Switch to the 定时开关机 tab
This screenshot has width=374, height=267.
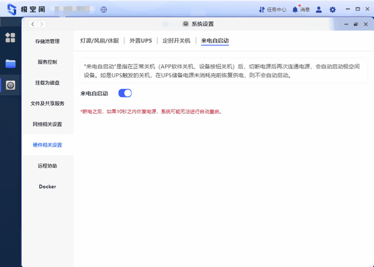coord(176,41)
